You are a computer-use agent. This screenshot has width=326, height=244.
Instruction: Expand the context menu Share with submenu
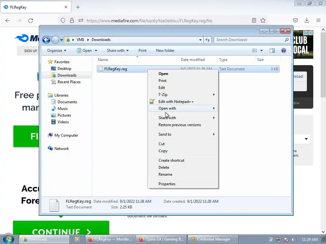pos(183,118)
